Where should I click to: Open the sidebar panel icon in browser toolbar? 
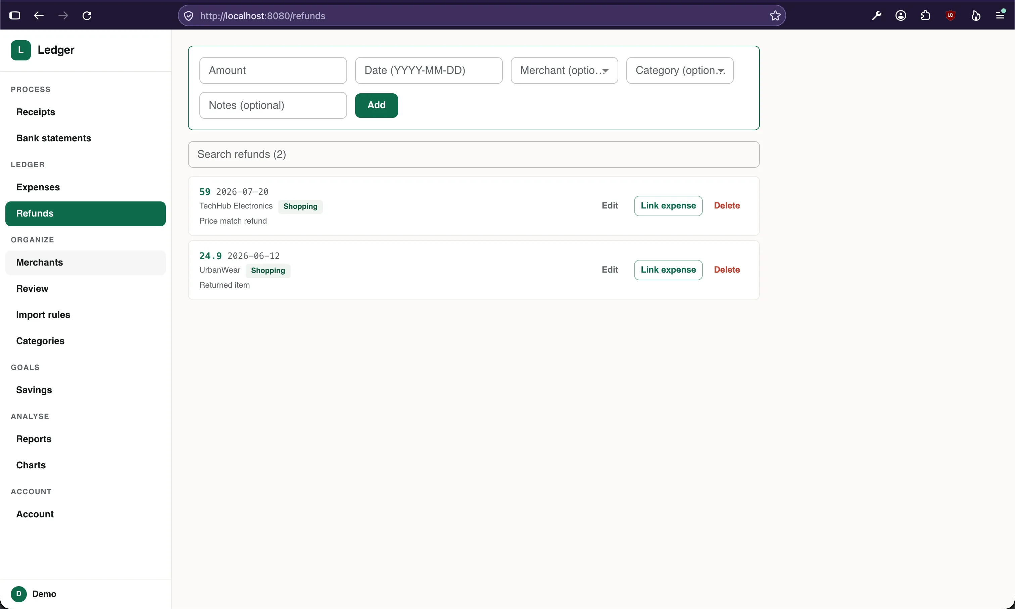pyautogui.click(x=15, y=15)
